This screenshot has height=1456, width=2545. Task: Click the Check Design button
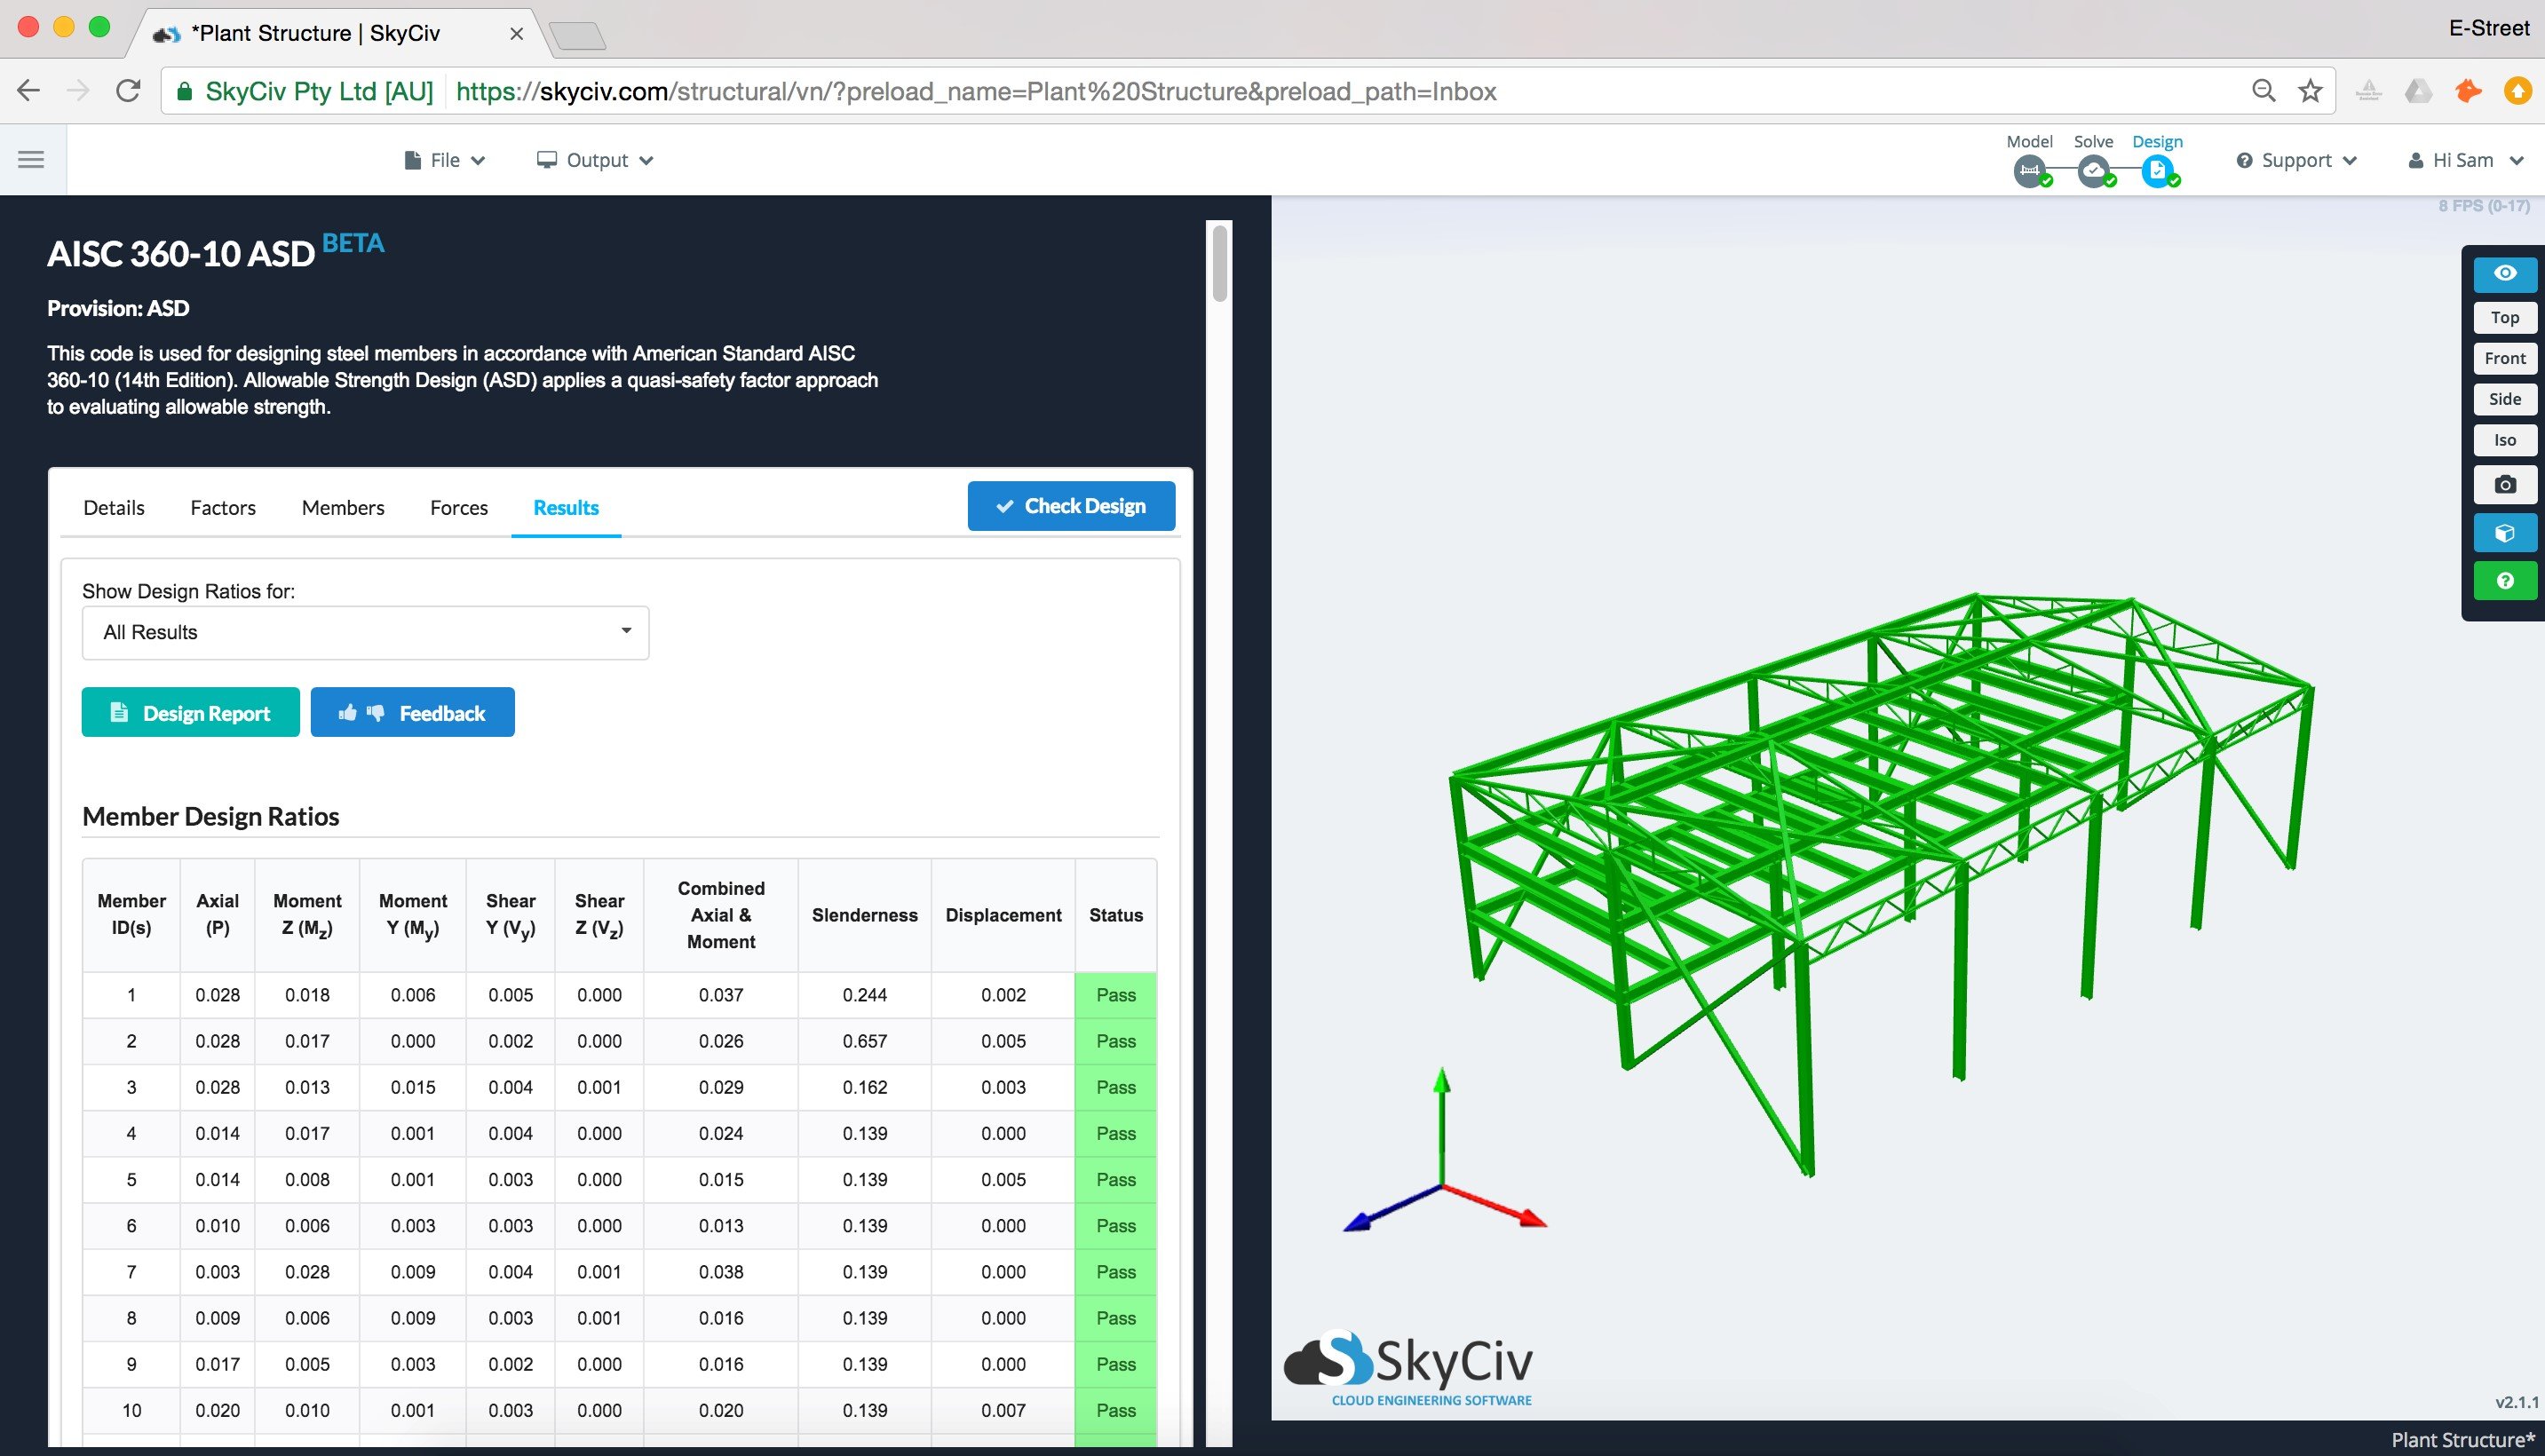pyautogui.click(x=1071, y=506)
